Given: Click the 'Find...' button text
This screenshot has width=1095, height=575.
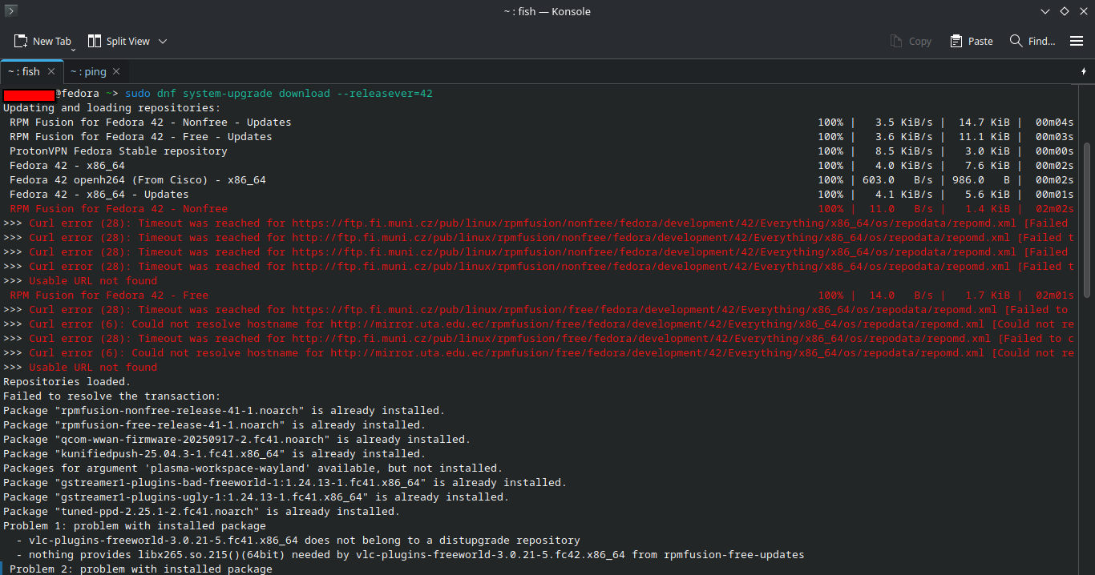Looking at the screenshot, I should click(1041, 41).
